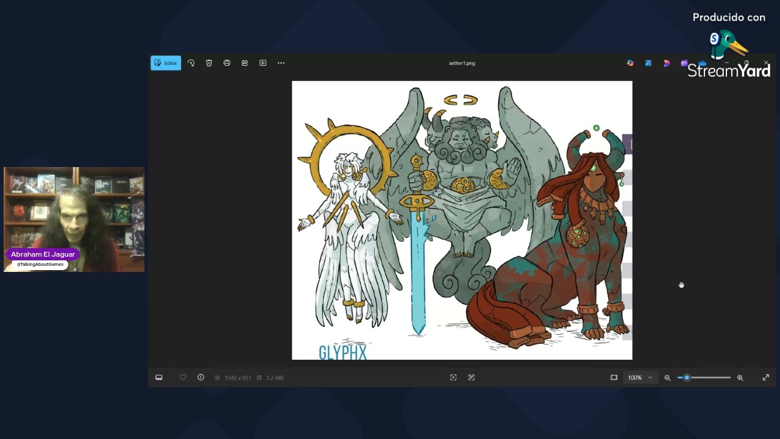Open Microsoft Copilot-style colorful icon in title bar
780x439 pixels.
pyautogui.click(x=630, y=63)
